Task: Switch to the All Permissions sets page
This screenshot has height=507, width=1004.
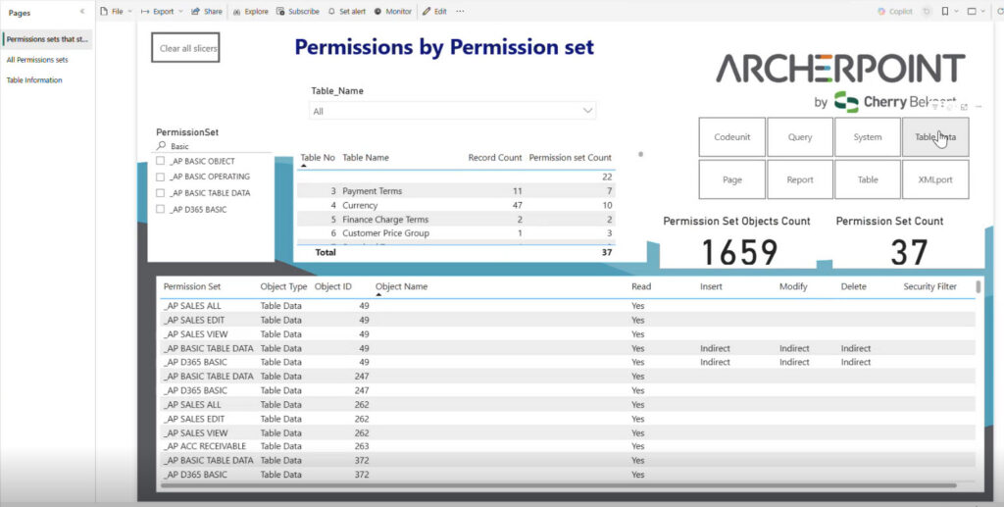Action: [37, 60]
